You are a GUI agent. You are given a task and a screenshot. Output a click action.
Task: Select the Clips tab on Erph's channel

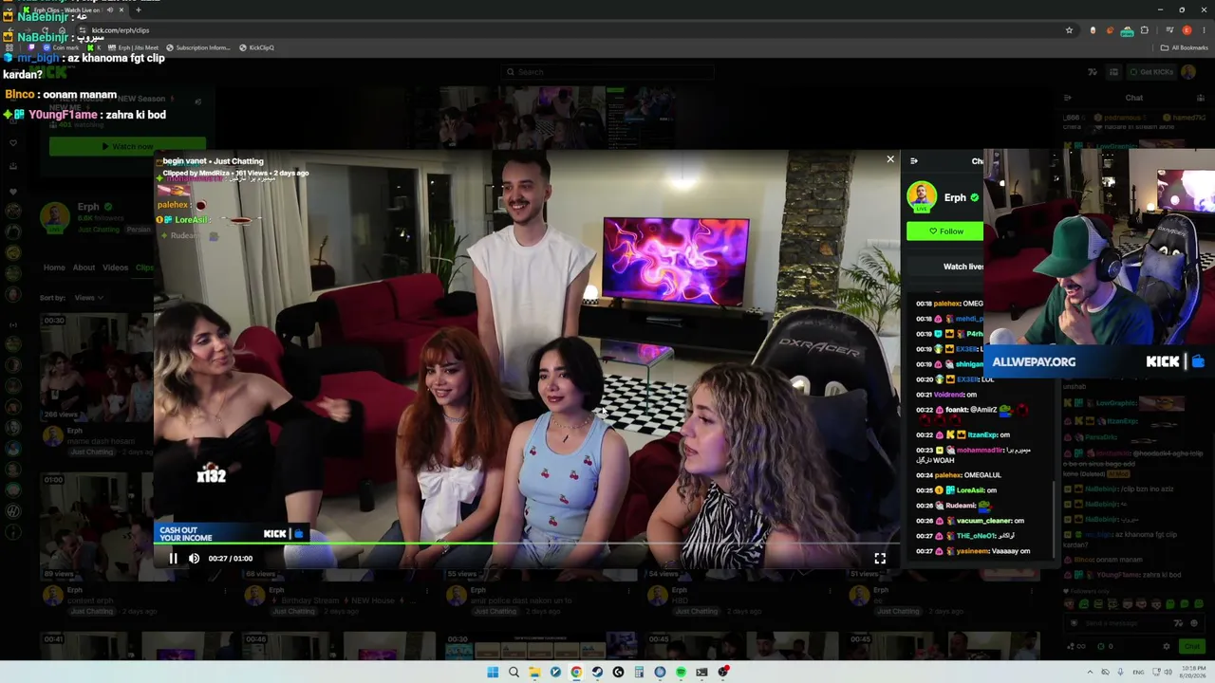(144, 268)
